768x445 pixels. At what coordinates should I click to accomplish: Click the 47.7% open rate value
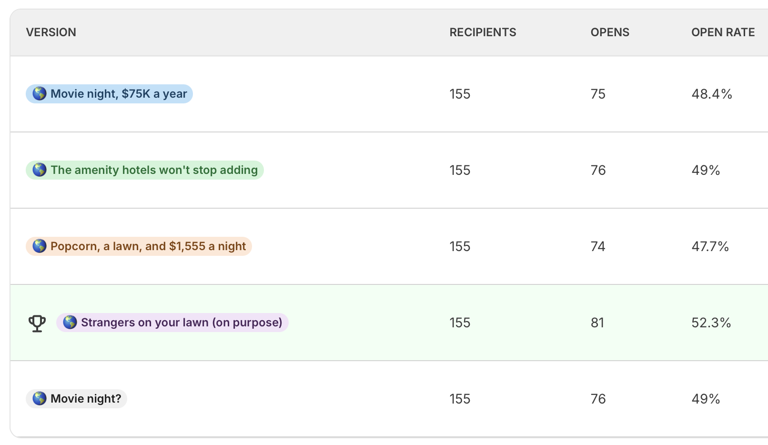point(710,246)
